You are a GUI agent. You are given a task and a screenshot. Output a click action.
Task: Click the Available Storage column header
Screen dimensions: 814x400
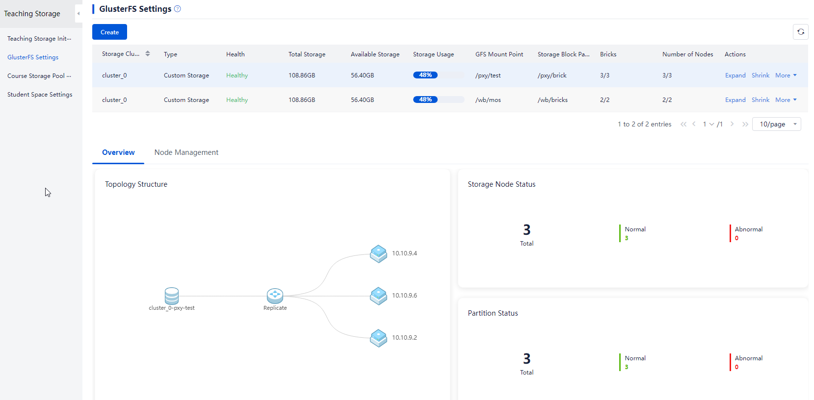click(375, 54)
